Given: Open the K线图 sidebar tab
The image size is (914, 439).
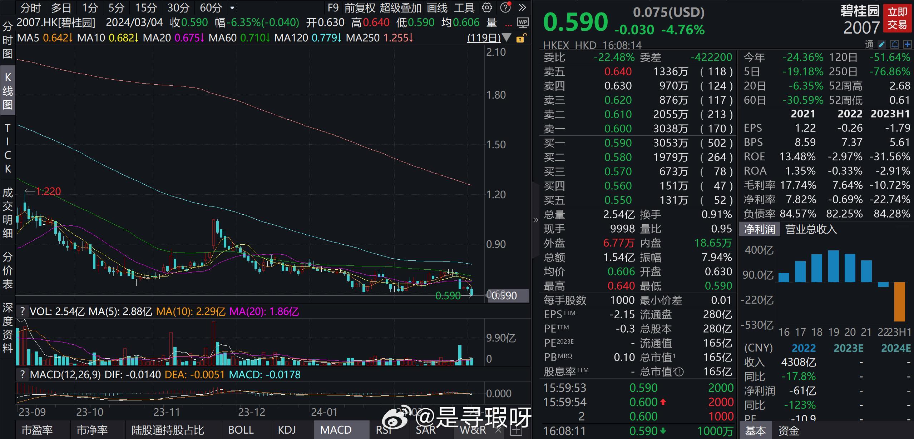Looking at the screenshot, I should coord(8,91).
